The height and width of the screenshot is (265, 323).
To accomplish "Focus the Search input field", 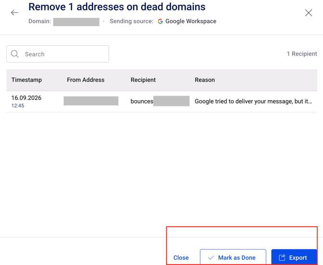I will click(58, 54).
